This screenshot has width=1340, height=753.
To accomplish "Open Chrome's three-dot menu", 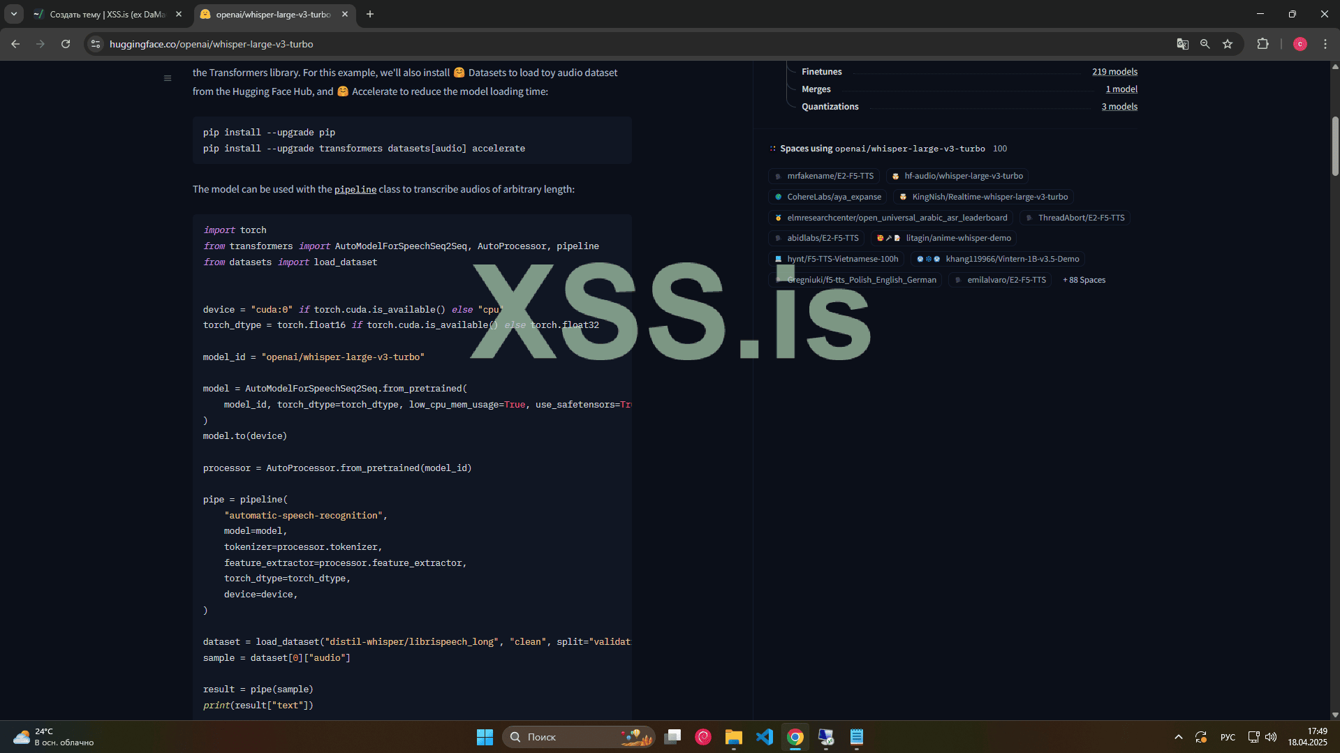I will [x=1325, y=44].
